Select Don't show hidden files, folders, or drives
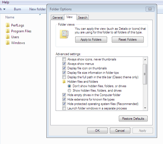 pos(69,86)
